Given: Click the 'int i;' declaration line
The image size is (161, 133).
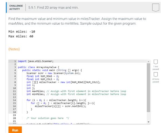Looking at the screenshot, I should point(31,85).
